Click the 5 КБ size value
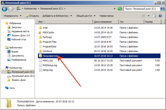The image size is (166, 110). (x=157, y=61)
